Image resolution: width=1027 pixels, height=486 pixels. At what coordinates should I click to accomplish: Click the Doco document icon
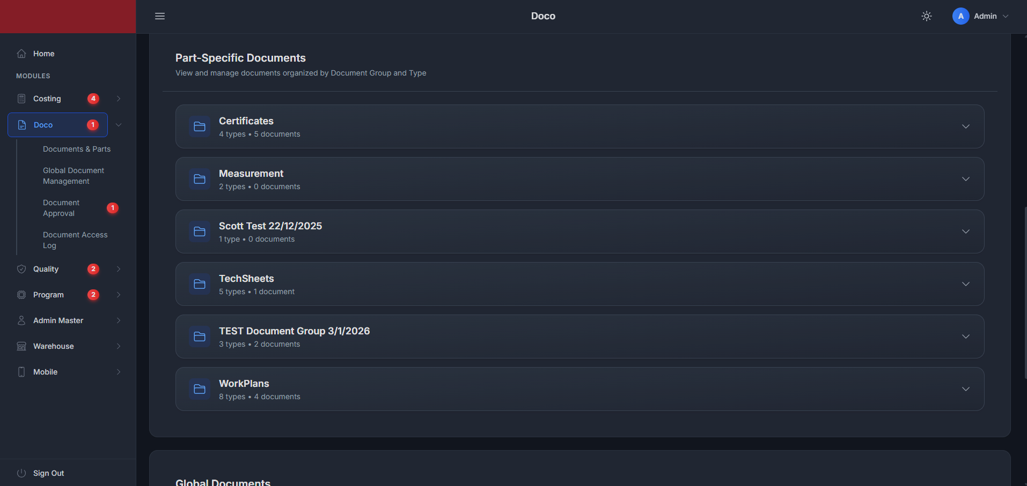(x=22, y=125)
